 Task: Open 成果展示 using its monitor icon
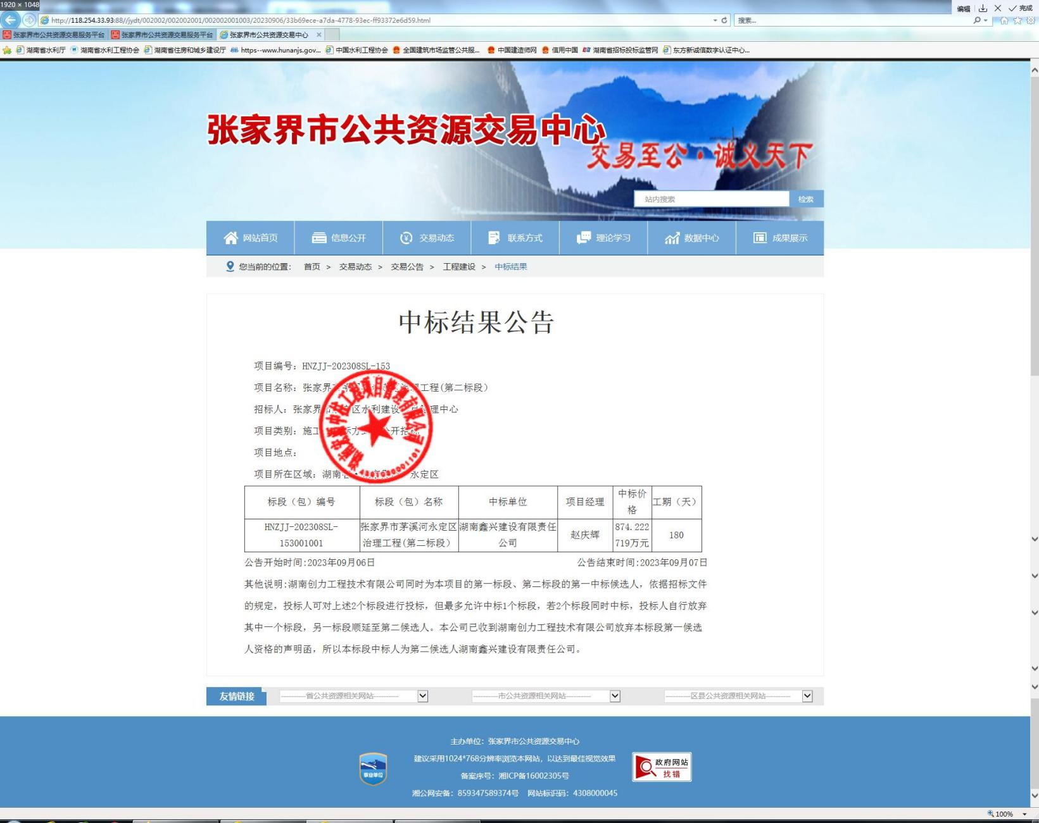(x=759, y=237)
